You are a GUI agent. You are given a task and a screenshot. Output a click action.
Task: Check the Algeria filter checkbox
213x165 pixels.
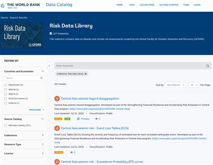coord(5,94)
